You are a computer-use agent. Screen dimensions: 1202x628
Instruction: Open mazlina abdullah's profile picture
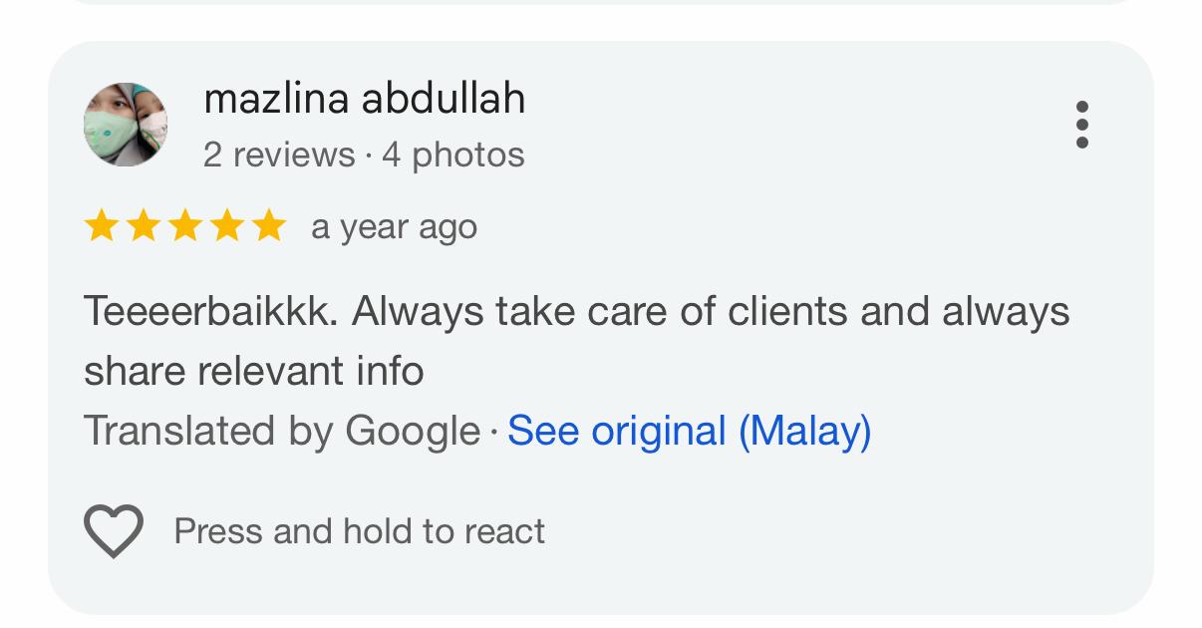125,125
